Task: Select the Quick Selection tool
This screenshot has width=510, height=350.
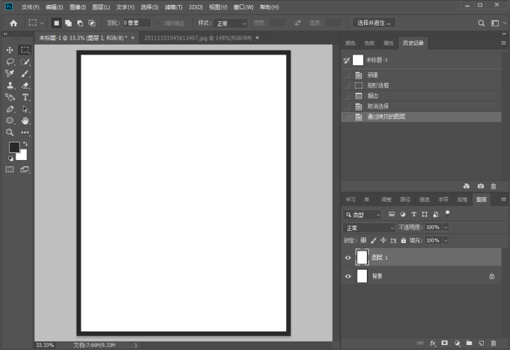Action: 25,62
